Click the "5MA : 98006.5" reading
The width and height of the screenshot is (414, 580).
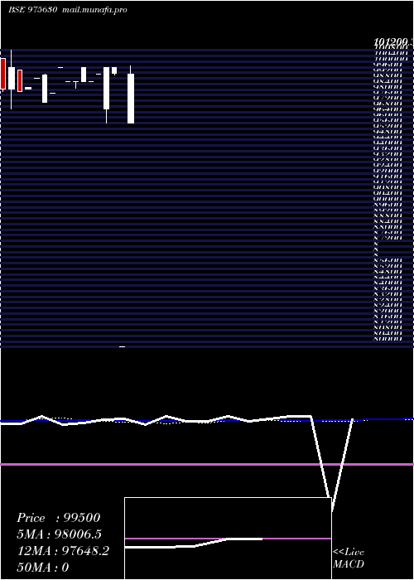tap(60, 534)
